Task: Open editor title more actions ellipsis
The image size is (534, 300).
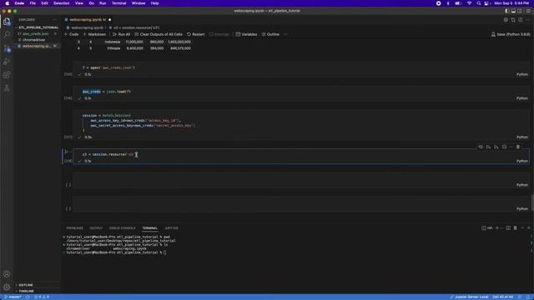Action: pos(527,20)
